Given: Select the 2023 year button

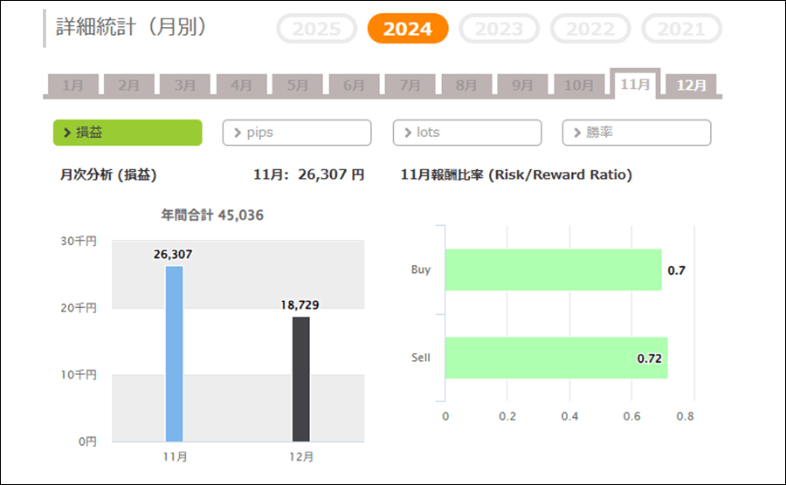Looking at the screenshot, I should (499, 29).
